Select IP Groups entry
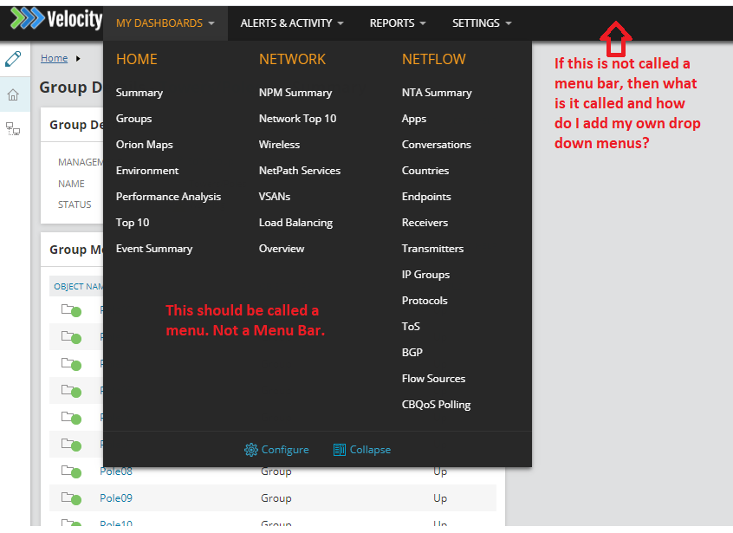Screen dimensions: 733x533 click(x=426, y=275)
